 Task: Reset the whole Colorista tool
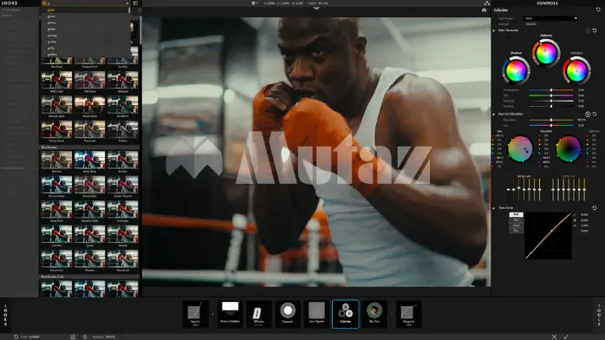(x=598, y=10)
